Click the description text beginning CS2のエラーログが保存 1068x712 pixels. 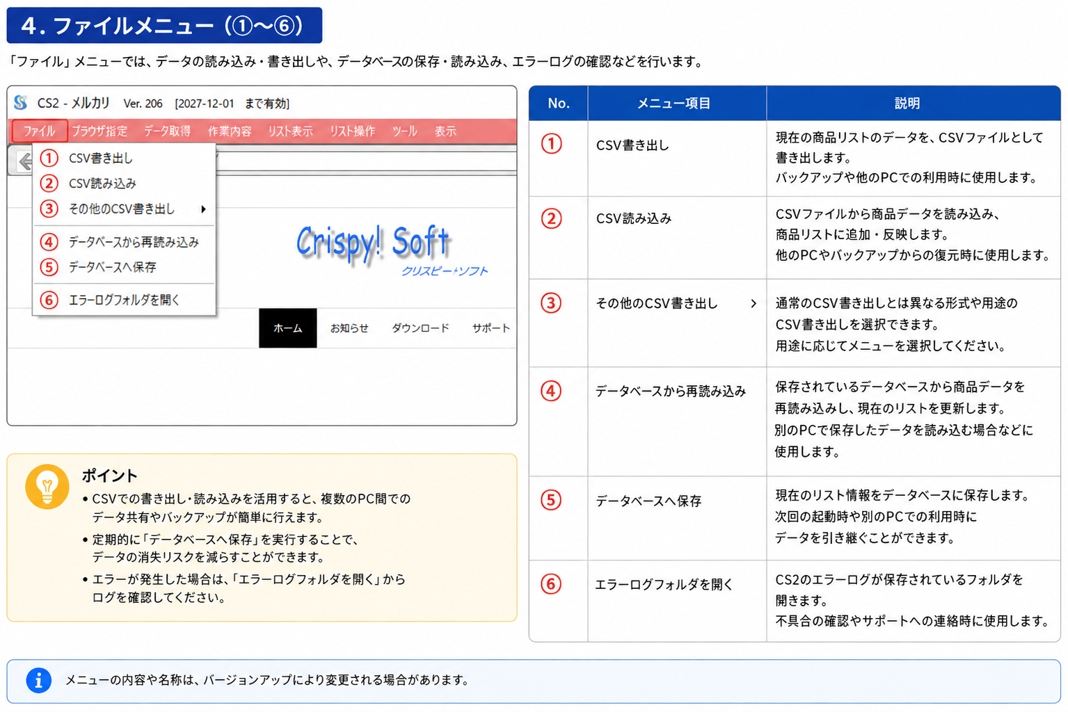coord(912,600)
